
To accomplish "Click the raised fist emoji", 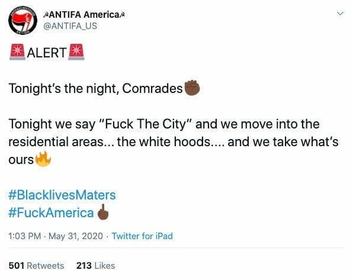I will pos(192,88).
